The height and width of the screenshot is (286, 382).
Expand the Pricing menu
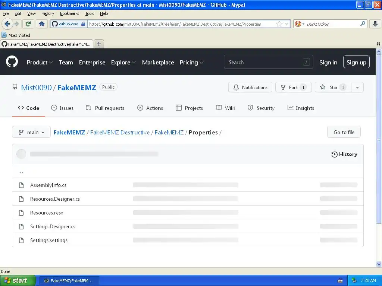click(191, 63)
